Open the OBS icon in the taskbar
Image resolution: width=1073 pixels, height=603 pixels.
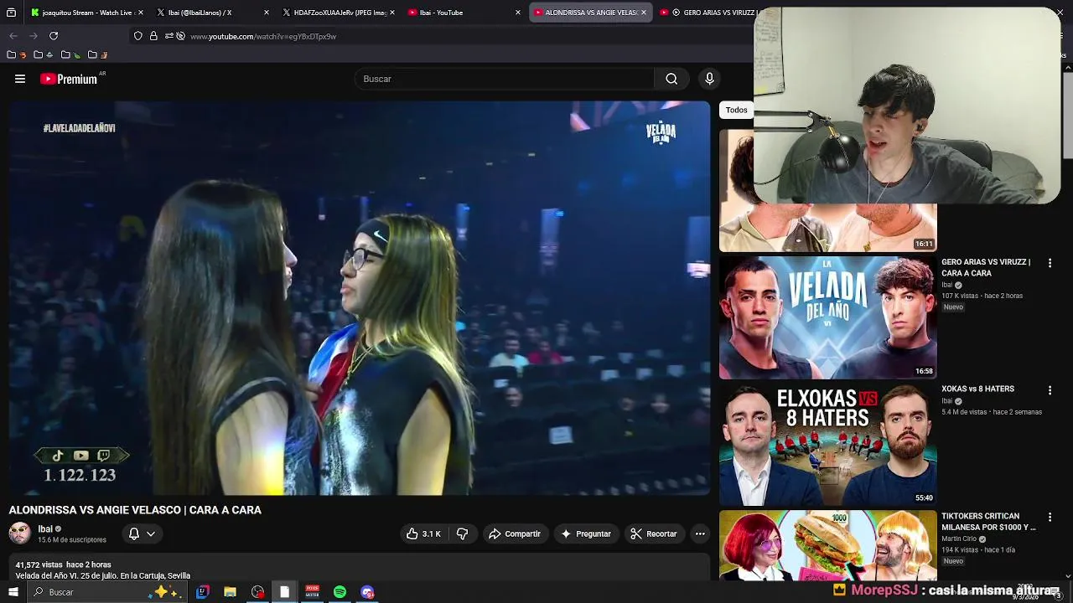(x=257, y=592)
